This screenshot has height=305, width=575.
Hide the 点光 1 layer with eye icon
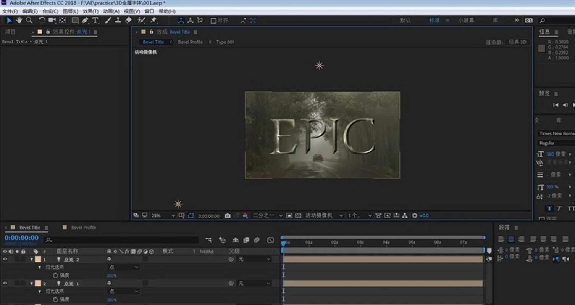pyautogui.click(x=5, y=283)
